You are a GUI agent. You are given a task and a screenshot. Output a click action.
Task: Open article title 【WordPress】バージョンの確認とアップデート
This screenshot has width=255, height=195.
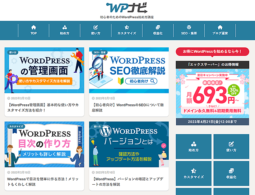pos(128,181)
